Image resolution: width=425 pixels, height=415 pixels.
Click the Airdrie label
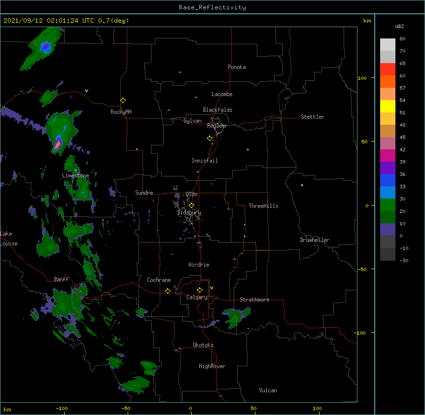pyautogui.click(x=199, y=265)
